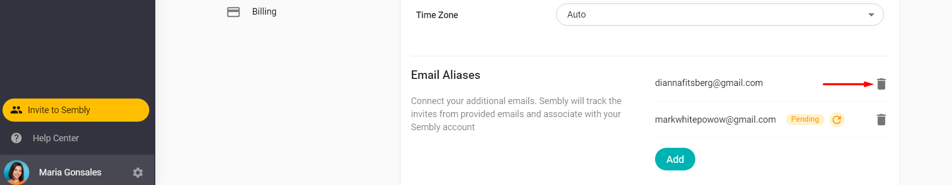Image resolution: width=952 pixels, height=185 pixels.
Task: Open the Help Center menu entry
Action: pyautogui.click(x=55, y=138)
